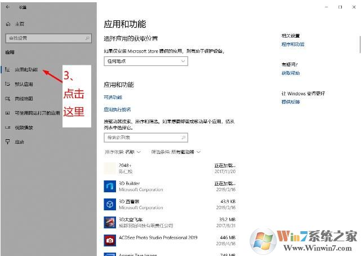
Task: Click the 446 MB size value
Action: point(228,237)
